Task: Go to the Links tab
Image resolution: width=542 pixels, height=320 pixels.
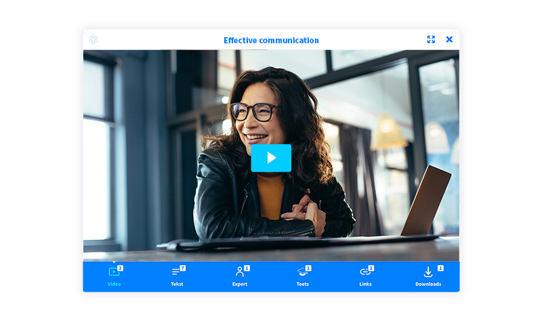Action: point(366,276)
